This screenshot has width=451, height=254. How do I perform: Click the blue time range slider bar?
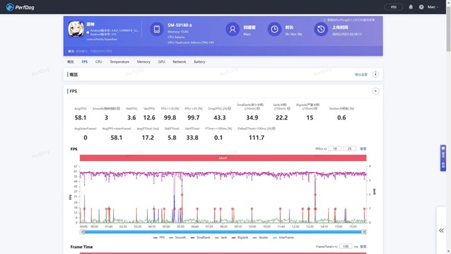[223, 232]
